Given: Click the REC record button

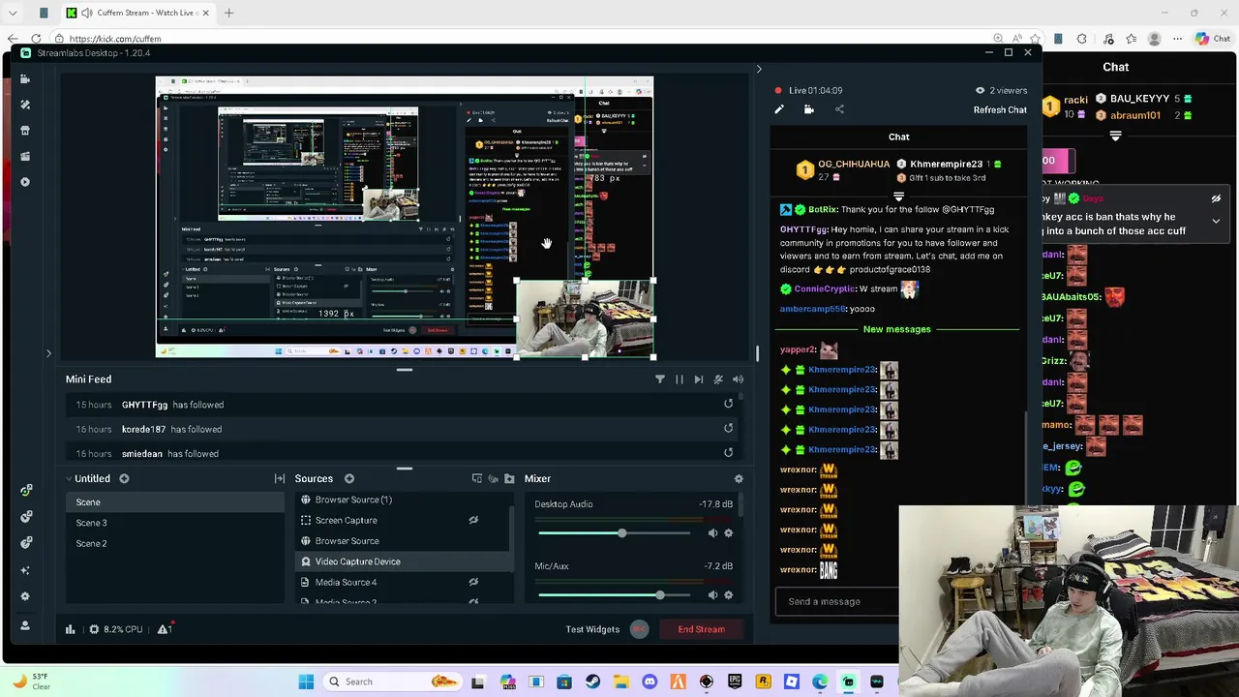Looking at the screenshot, I should point(639,629).
